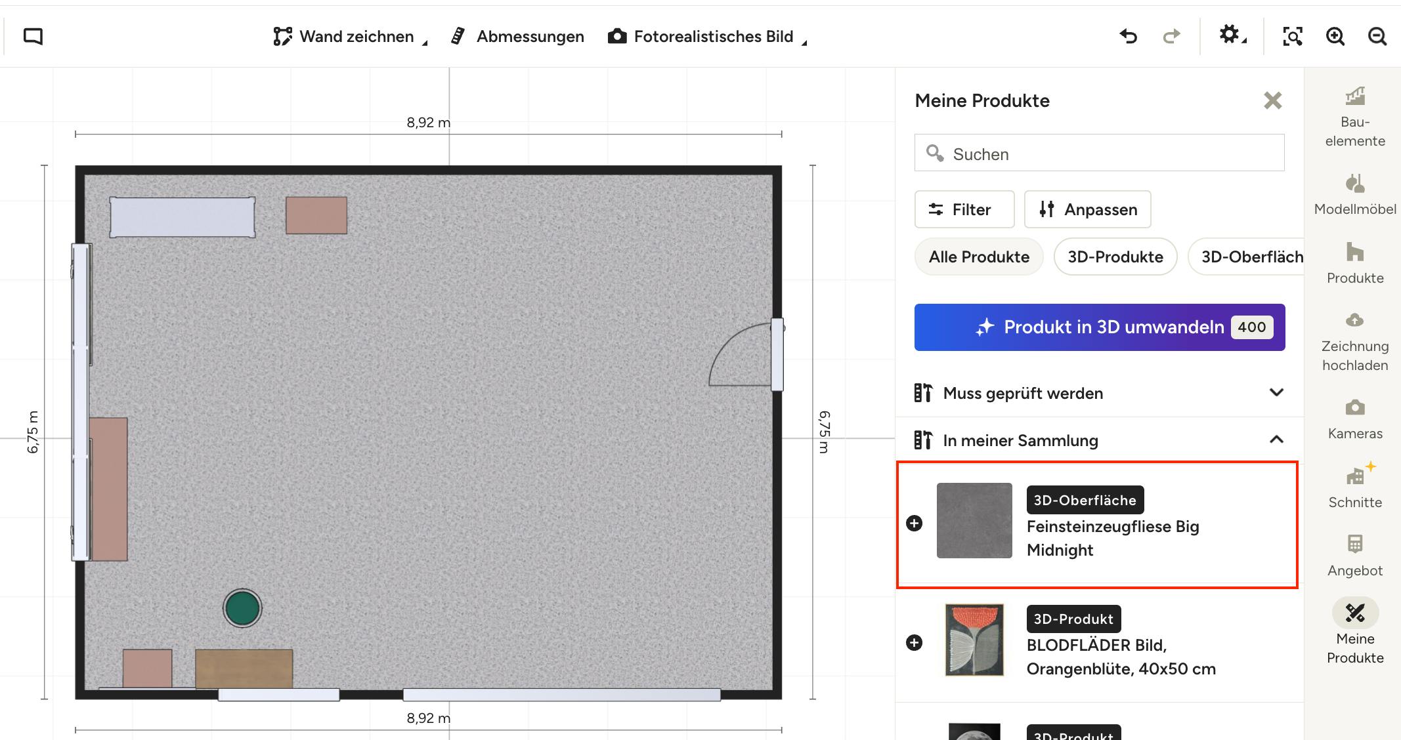Redo the last action
The width and height of the screenshot is (1401, 740).
click(1171, 36)
